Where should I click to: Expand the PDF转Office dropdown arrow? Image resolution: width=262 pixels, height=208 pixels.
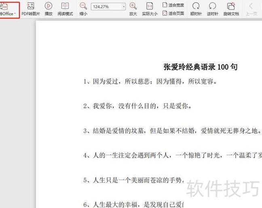[15, 14]
